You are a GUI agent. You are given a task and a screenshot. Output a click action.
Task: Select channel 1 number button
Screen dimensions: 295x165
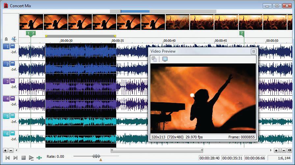(x=6, y=46)
